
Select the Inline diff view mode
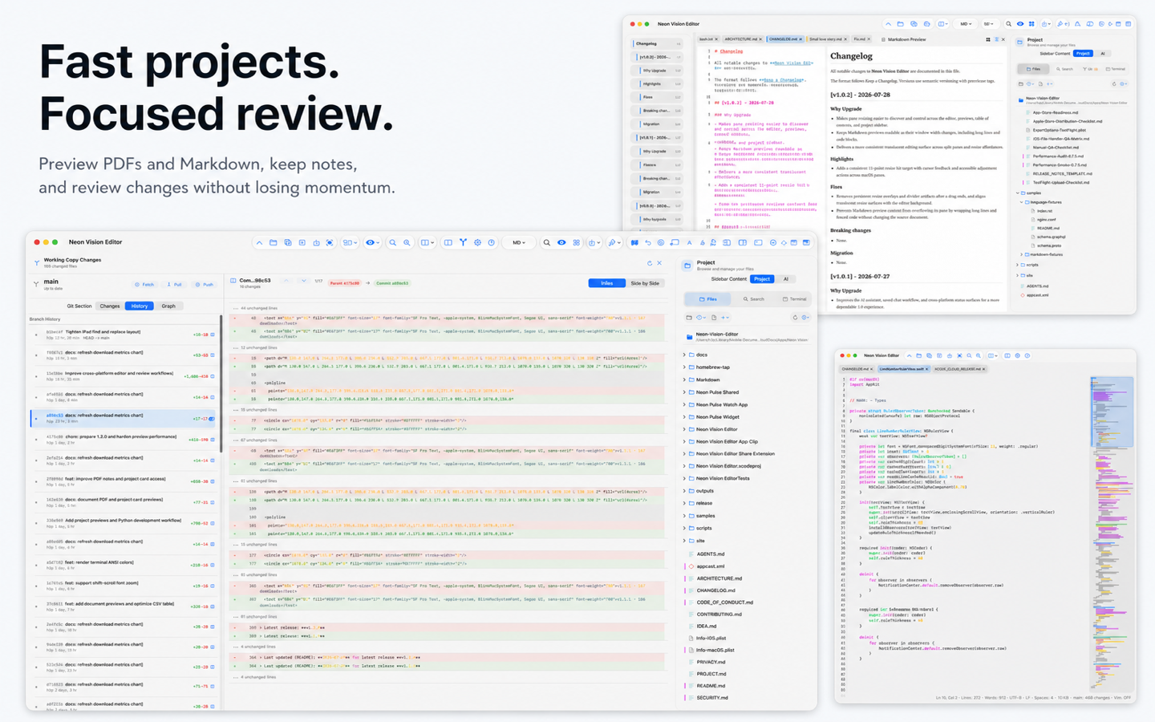tap(607, 283)
